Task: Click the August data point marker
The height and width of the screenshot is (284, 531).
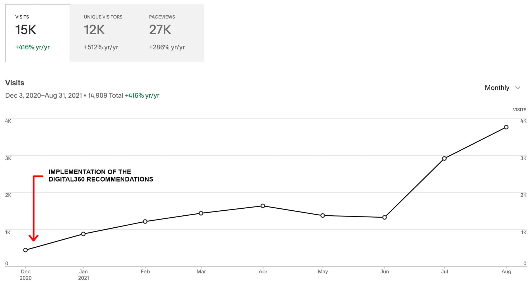Action: 506,127
